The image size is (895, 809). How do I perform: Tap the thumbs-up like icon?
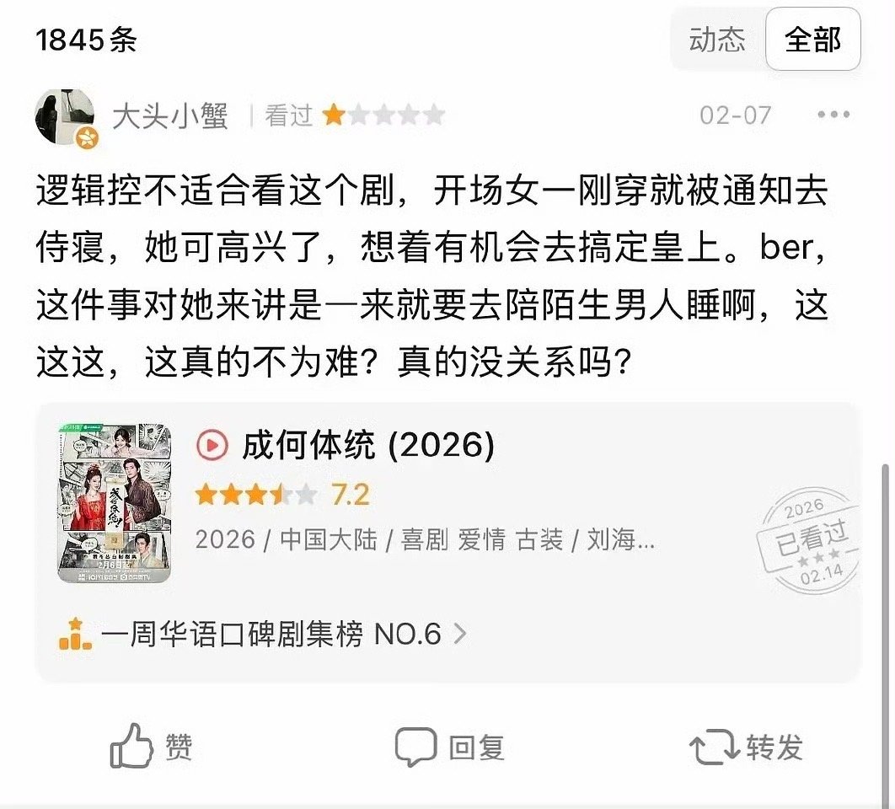[x=131, y=746]
